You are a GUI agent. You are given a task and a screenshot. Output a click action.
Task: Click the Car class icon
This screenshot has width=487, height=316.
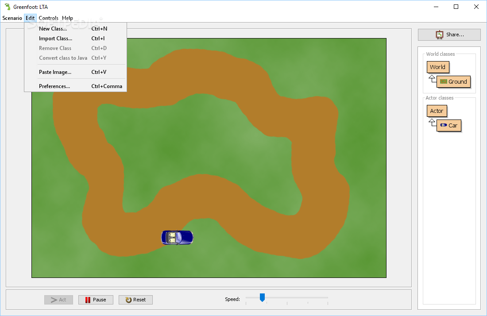click(443, 125)
